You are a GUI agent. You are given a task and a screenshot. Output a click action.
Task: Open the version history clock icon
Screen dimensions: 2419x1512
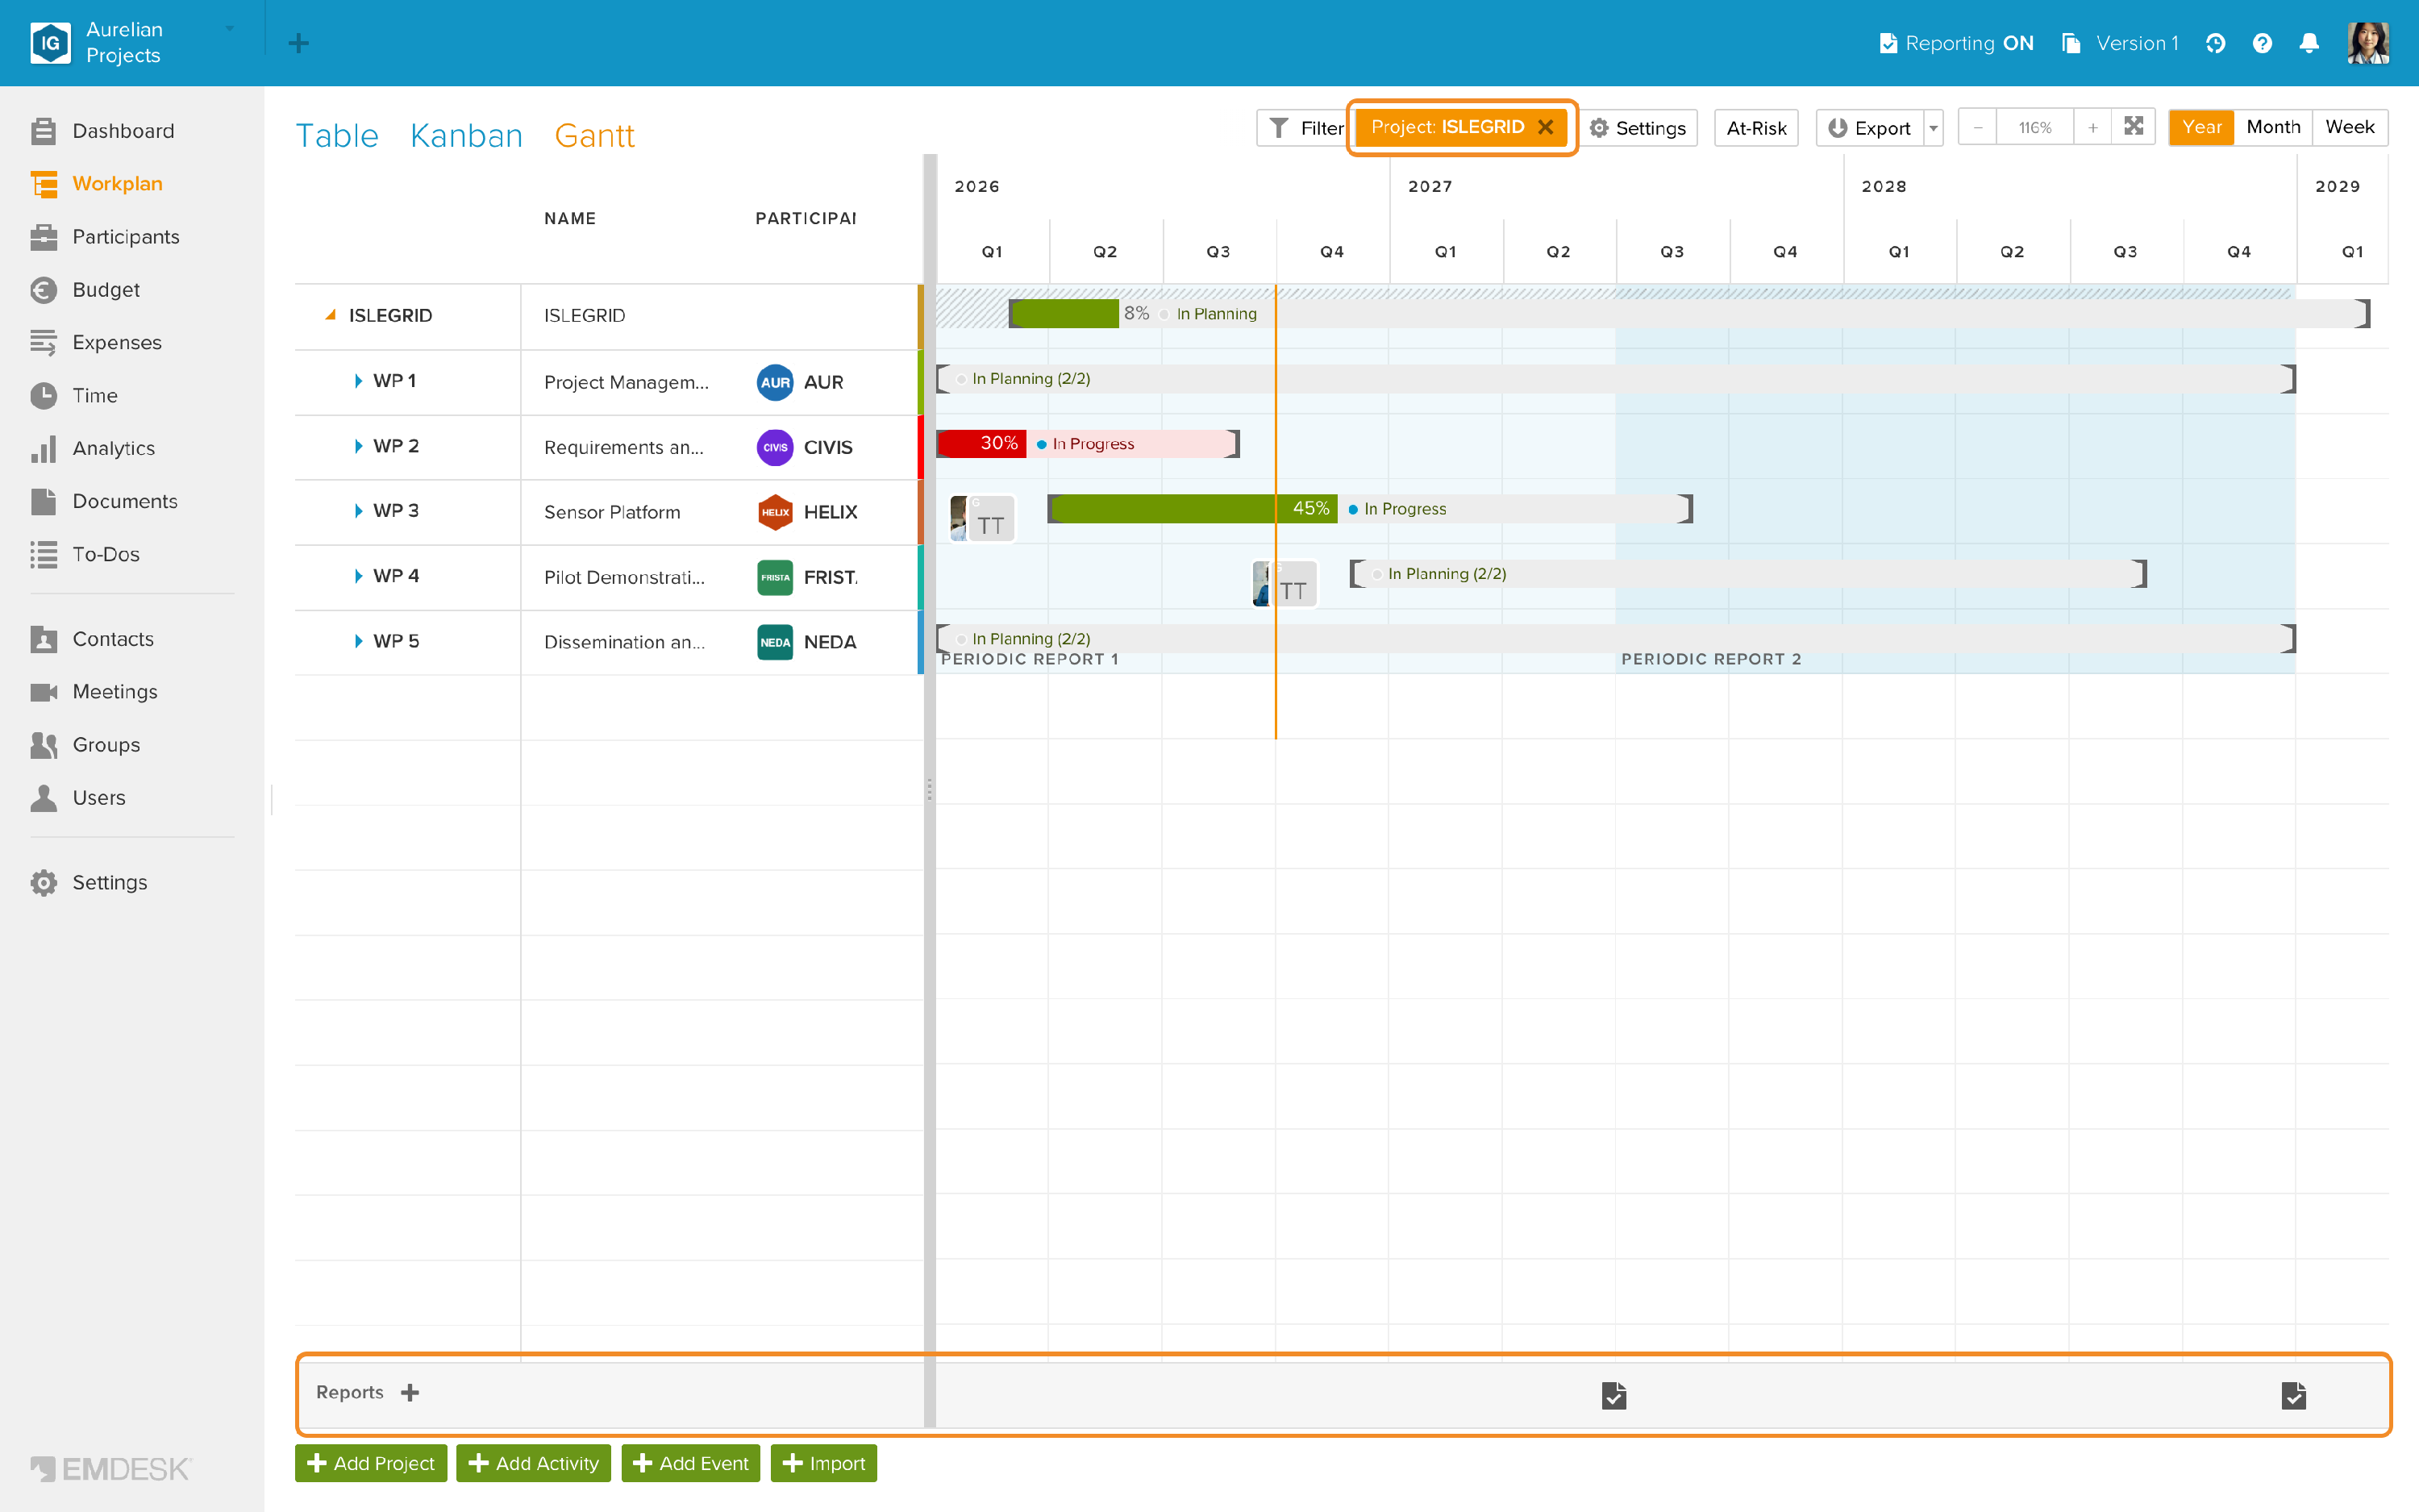click(x=2215, y=43)
